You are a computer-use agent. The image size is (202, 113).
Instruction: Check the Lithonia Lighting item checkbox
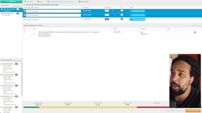[x=25, y=32]
